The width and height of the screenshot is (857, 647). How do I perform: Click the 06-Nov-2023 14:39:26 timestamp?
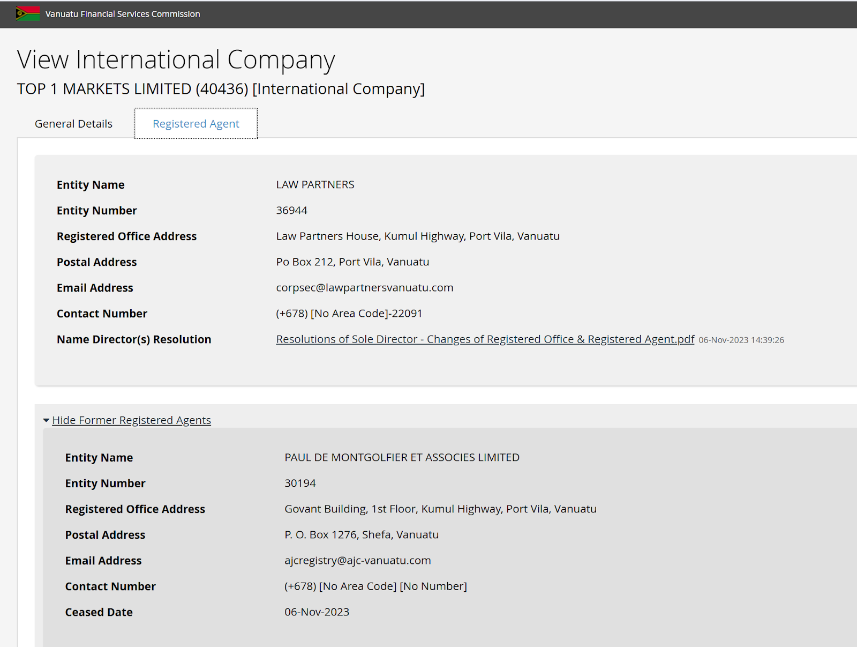coord(741,340)
